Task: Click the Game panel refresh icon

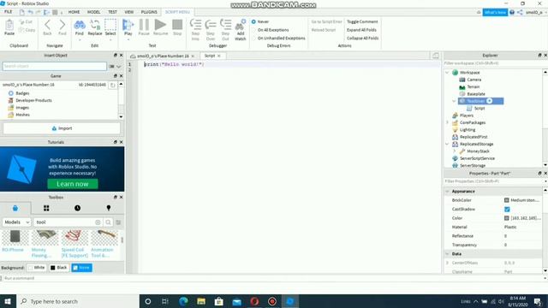Action: coord(112,85)
